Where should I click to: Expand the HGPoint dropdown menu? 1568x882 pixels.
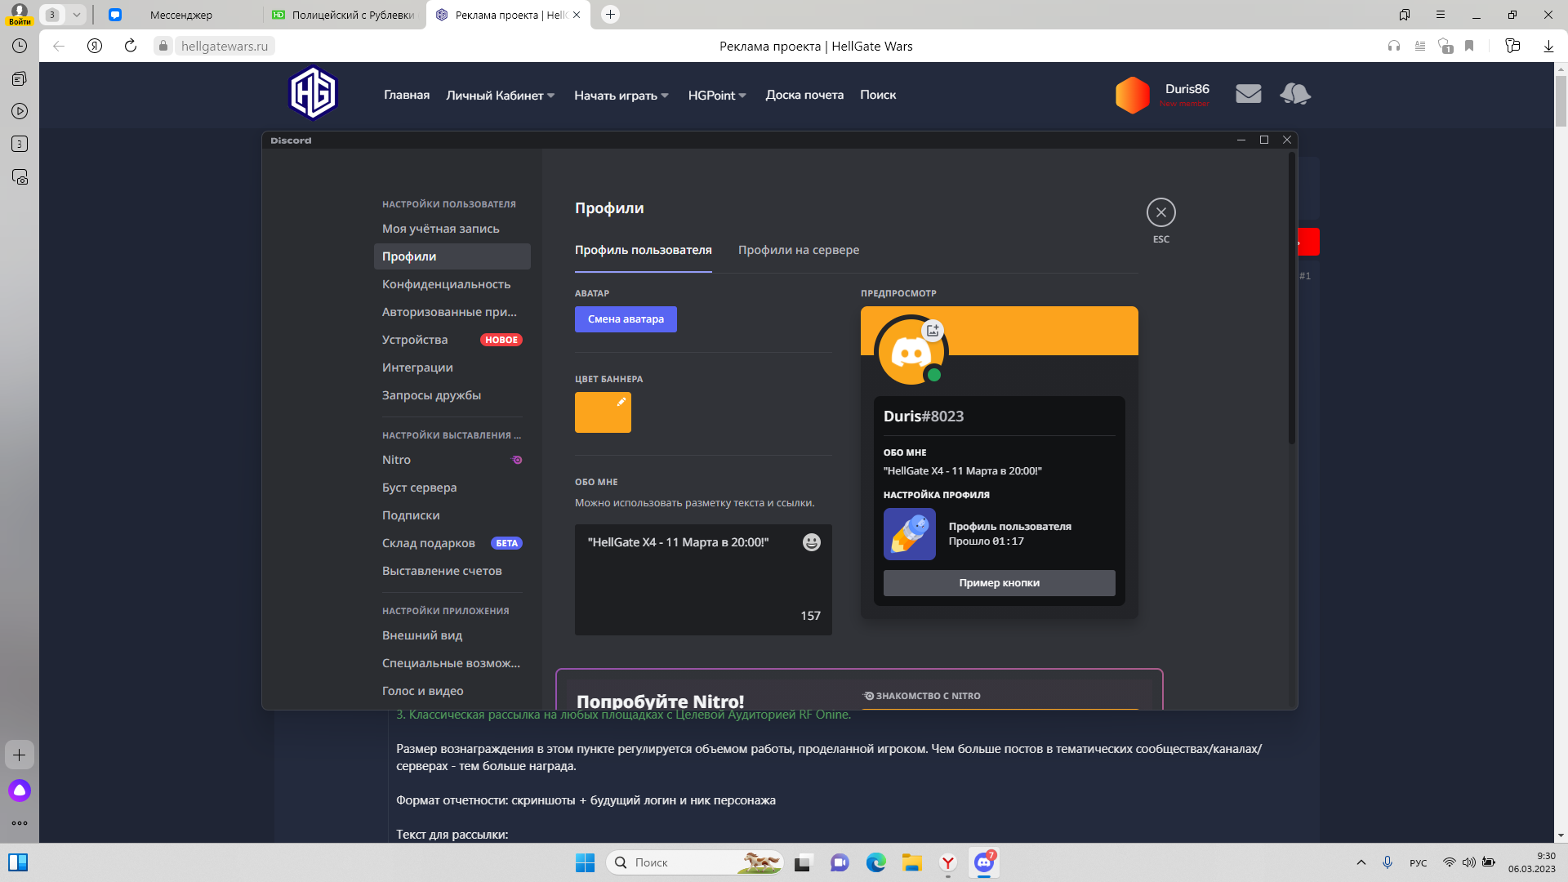click(x=717, y=96)
